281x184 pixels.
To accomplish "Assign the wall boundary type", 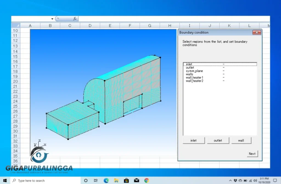I will (x=241, y=140).
